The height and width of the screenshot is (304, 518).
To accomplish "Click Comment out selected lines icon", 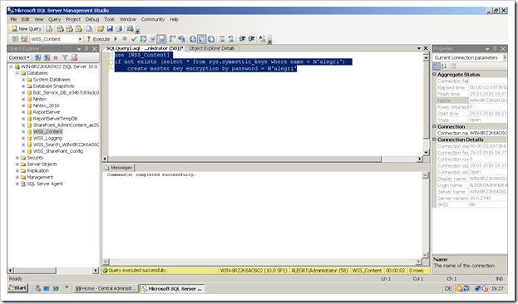I will [x=222, y=39].
